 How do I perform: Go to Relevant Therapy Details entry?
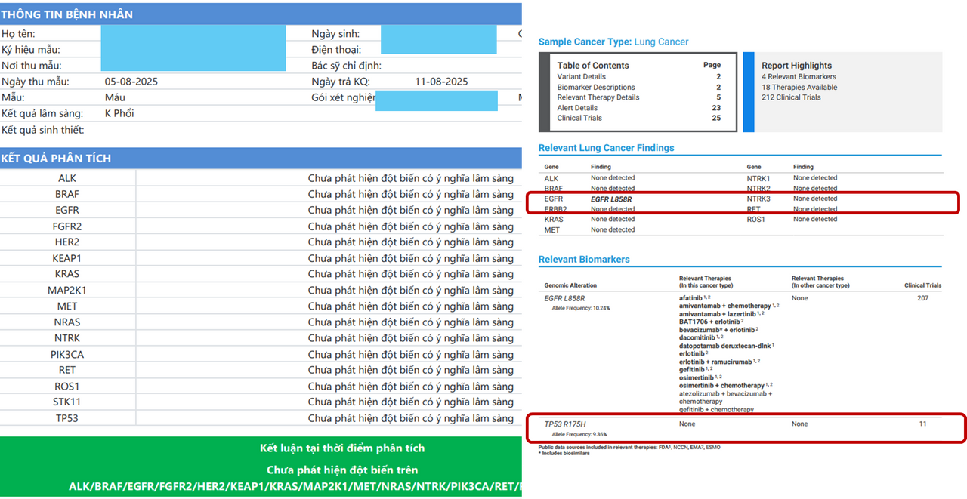pos(598,97)
